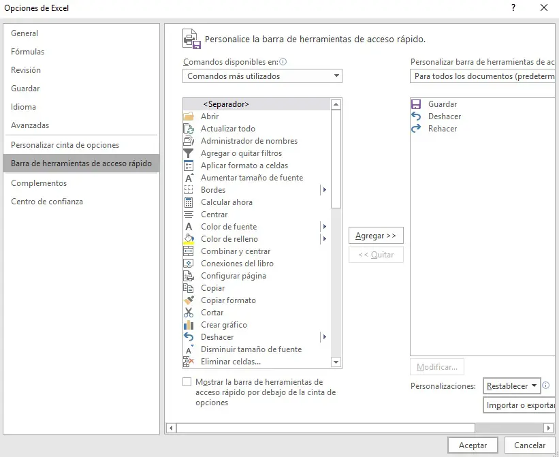Click the Copiar icon in the command list
The height and width of the screenshot is (457, 559).
(x=188, y=288)
